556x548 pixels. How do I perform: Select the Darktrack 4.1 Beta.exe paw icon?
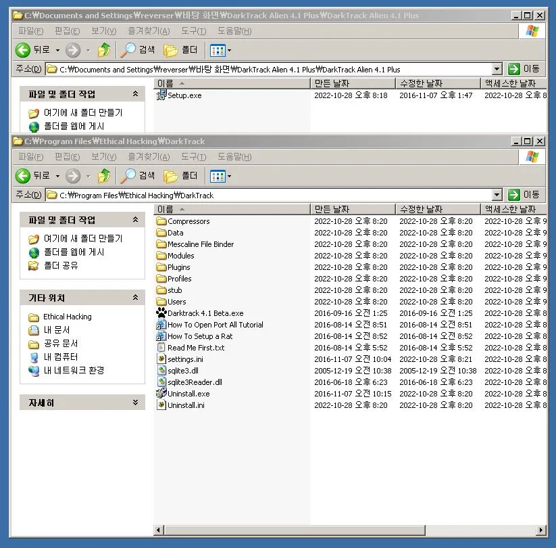tap(161, 313)
